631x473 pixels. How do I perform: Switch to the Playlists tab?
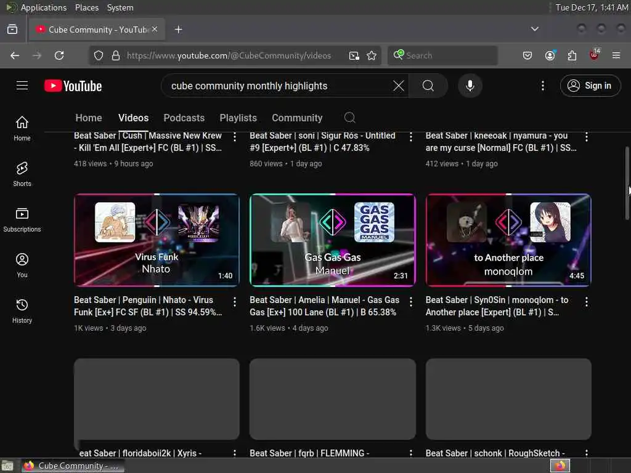tap(238, 118)
